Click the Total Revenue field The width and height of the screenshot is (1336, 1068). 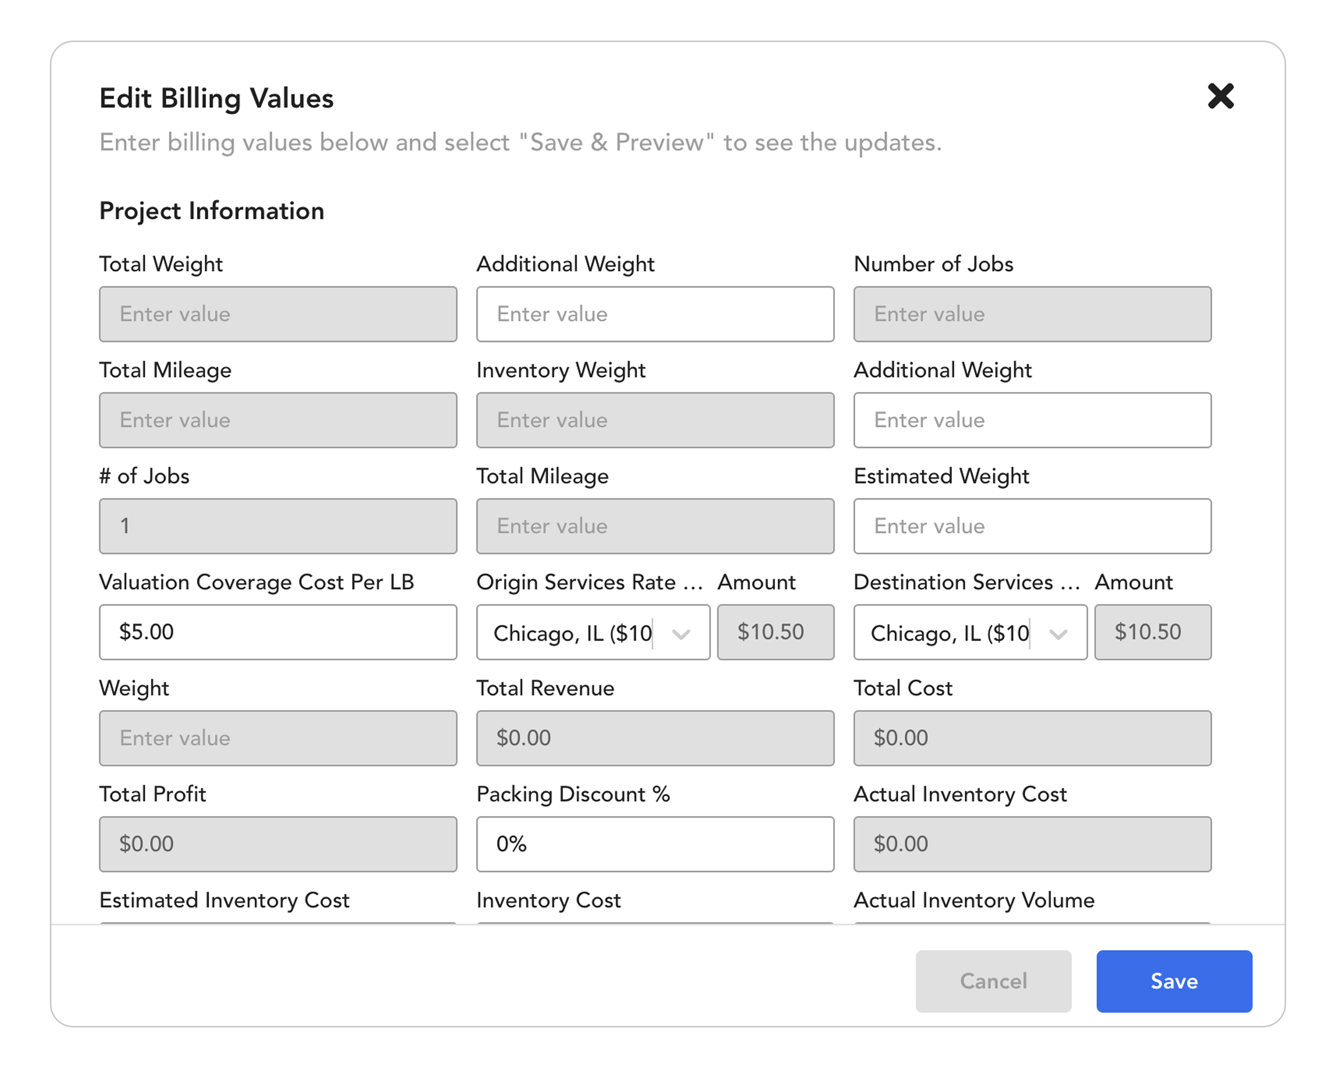click(655, 737)
